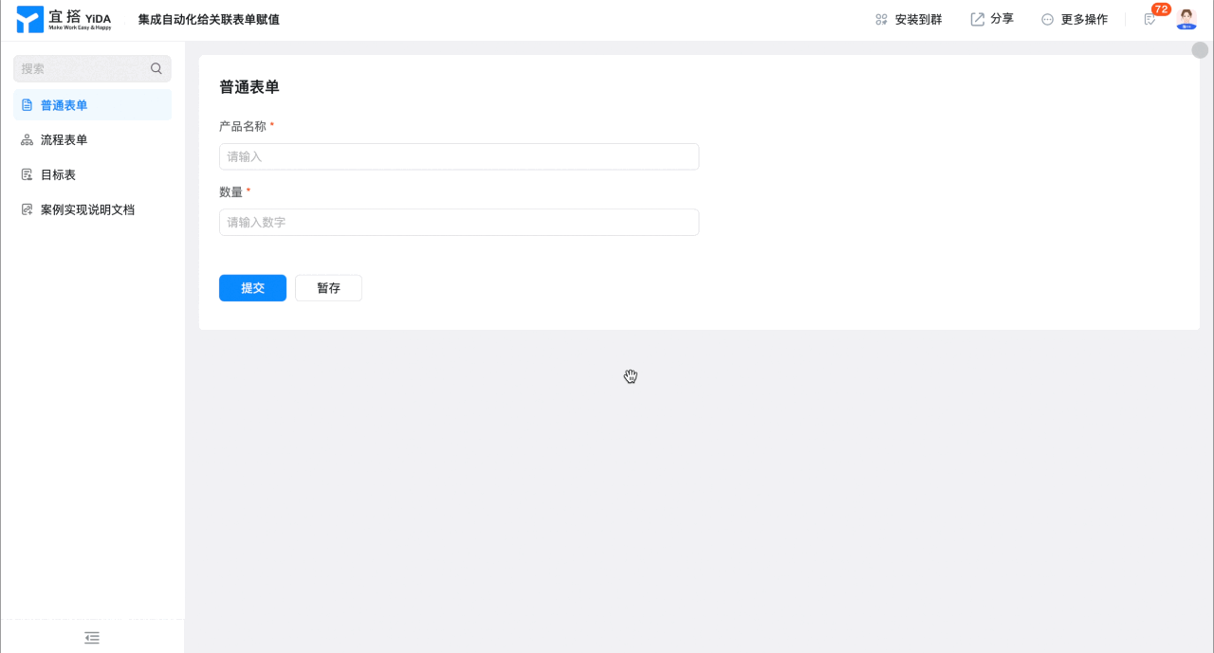Image resolution: width=1214 pixels, height=653 pixels.
Task: Focus the 产品名称 input field
Action: tap(459, 156)
